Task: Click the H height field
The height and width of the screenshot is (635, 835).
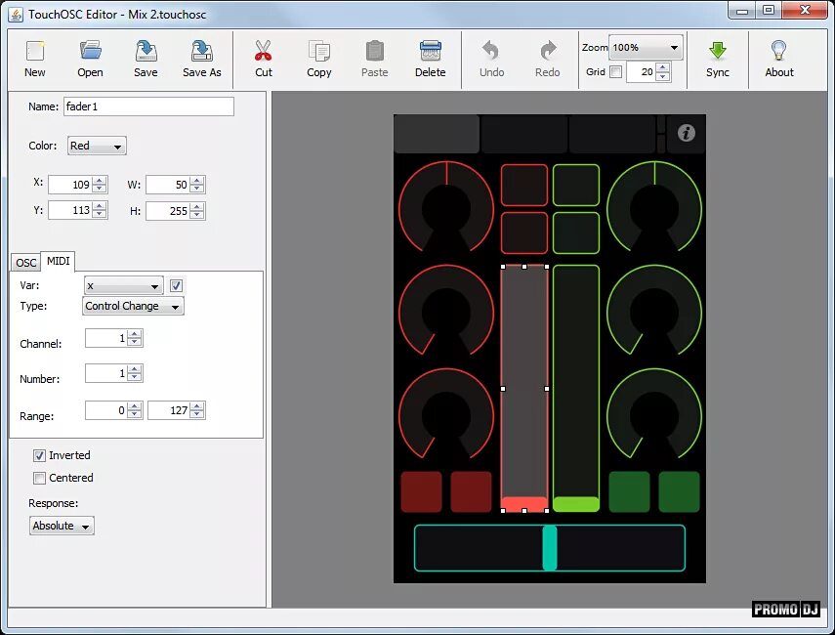Action: point(168,211)
